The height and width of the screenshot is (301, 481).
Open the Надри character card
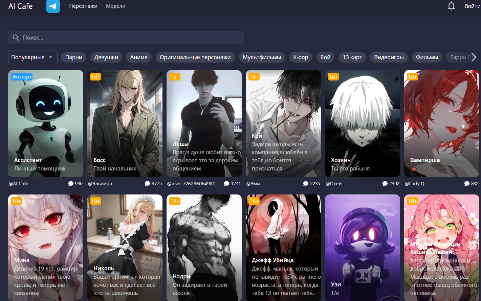click(204, 248)
